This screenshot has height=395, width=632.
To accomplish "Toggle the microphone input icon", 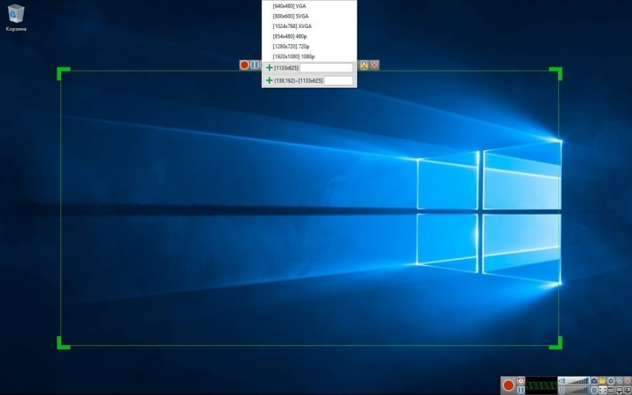I will [x=562, y=390].
